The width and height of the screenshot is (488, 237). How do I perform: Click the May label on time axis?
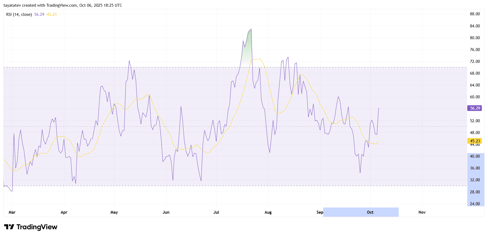114,212
